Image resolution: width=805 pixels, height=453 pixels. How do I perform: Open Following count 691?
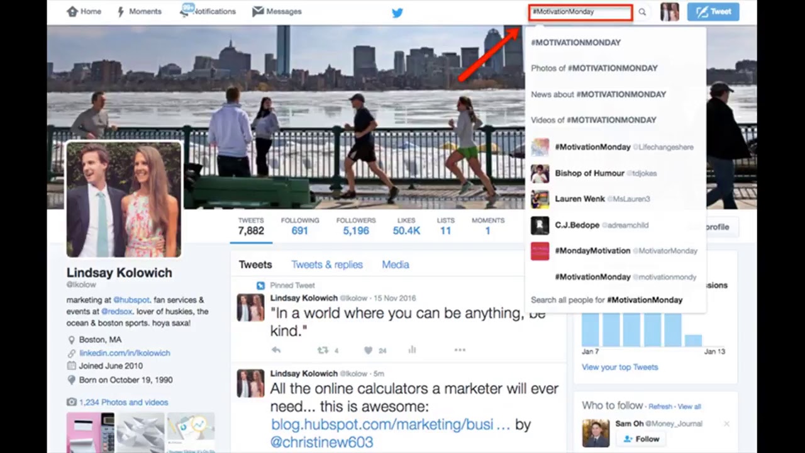tap(300, 226)
